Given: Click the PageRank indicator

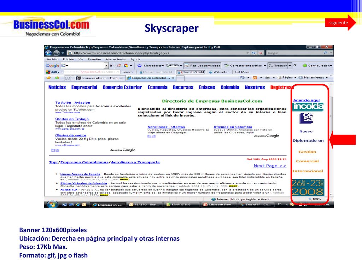Looking at the screenshot, I should [172, 65].
